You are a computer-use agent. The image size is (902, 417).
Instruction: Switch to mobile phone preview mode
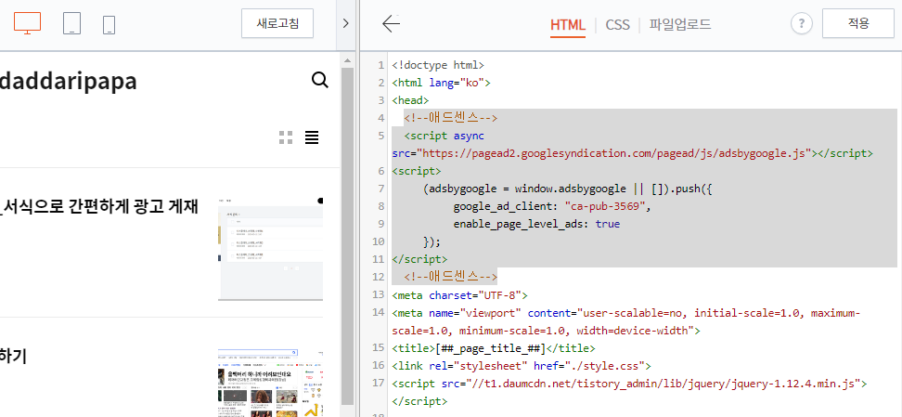[x=110, y=25]
